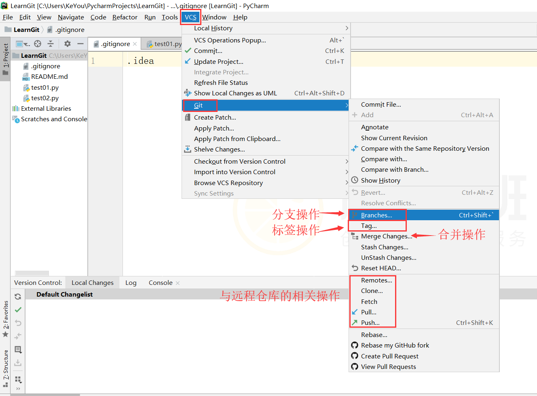Close the Console tab
Viewport: 537px width, 396px height.
tap(178, 283)
